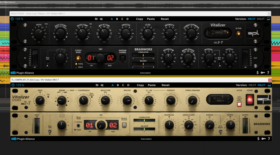Click Mk3-T TMT left channel 01 display
The width and height of the screenshot is (280, 155).
pos(91,58)
